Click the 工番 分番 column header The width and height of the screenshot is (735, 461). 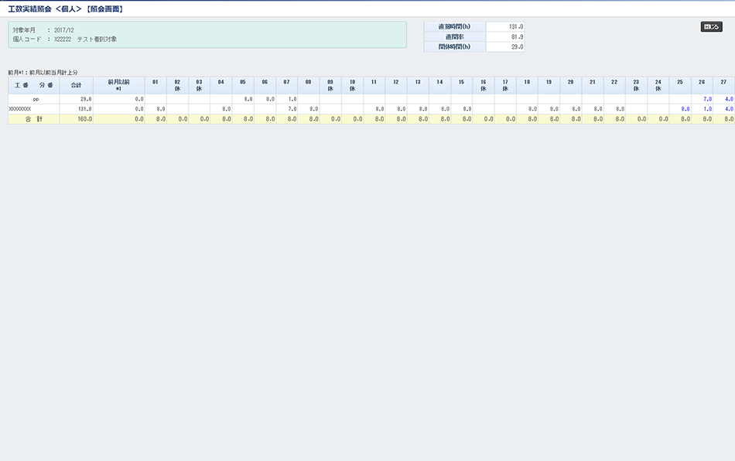(x=34, y=85)
